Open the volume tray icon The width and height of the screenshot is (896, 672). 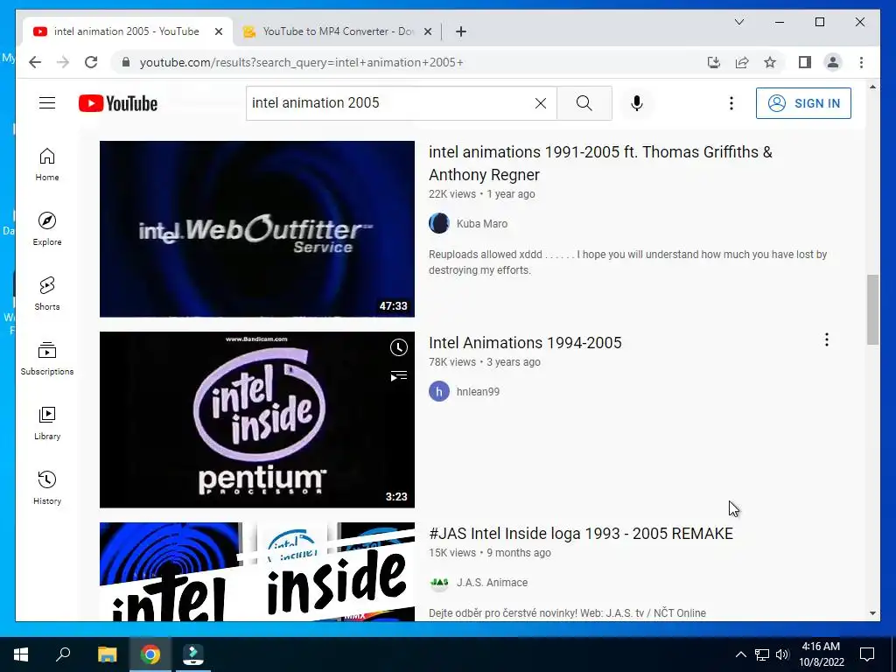click(x=782, y=654)
